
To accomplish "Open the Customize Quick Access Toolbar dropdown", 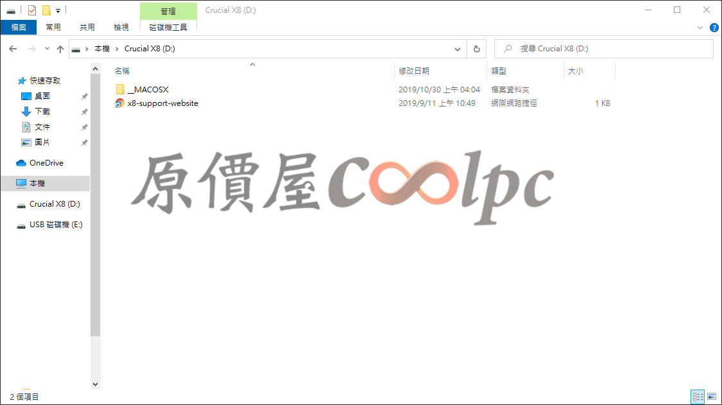I will pos(58,11).
